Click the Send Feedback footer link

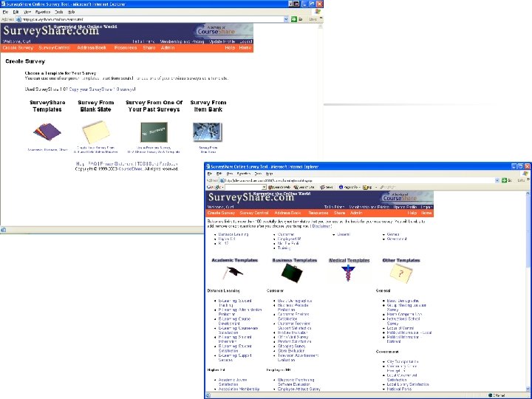click(163, 164)
